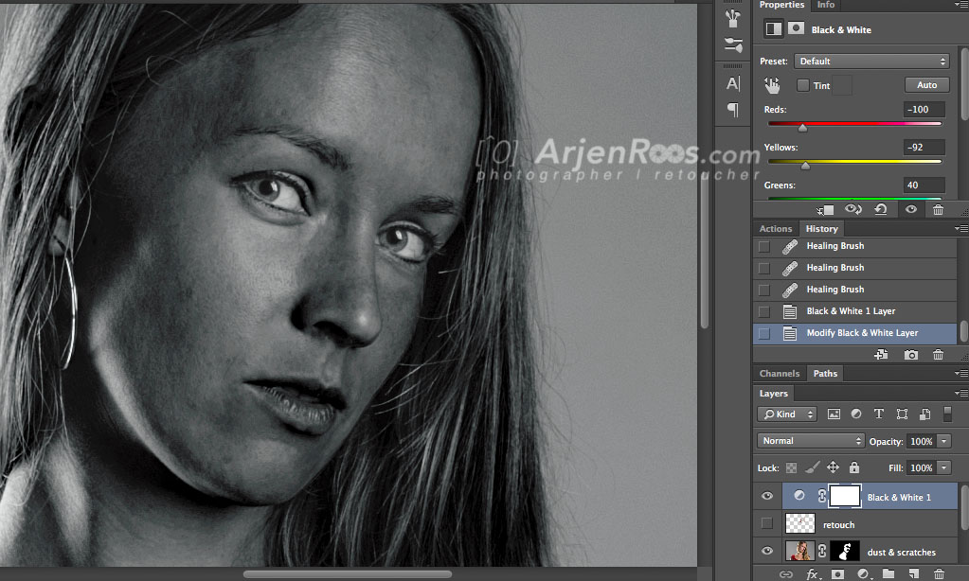
Task: Open the Preset dropdown set to Default
Action: tap(870, 62)
